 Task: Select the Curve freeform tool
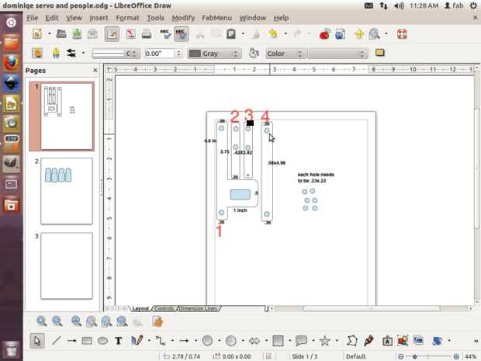(137, 341)
